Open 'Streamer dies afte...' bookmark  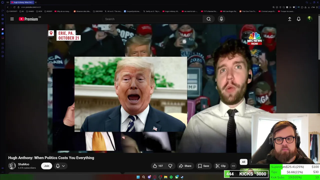(x=82, y=11)
